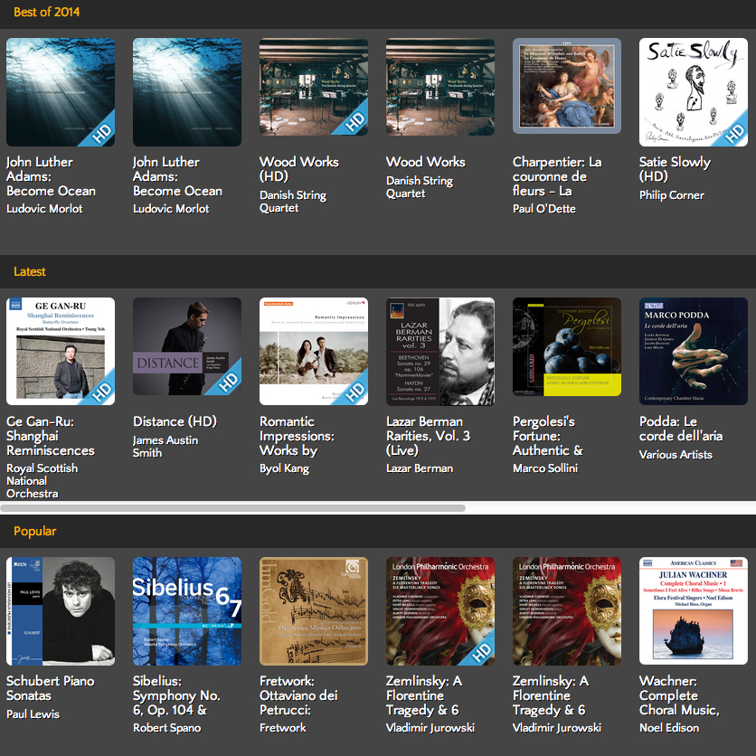This screenshot has height=756, width=756.
Task: Open Become Ocean cover with HD badge
Action: point(61,92)
